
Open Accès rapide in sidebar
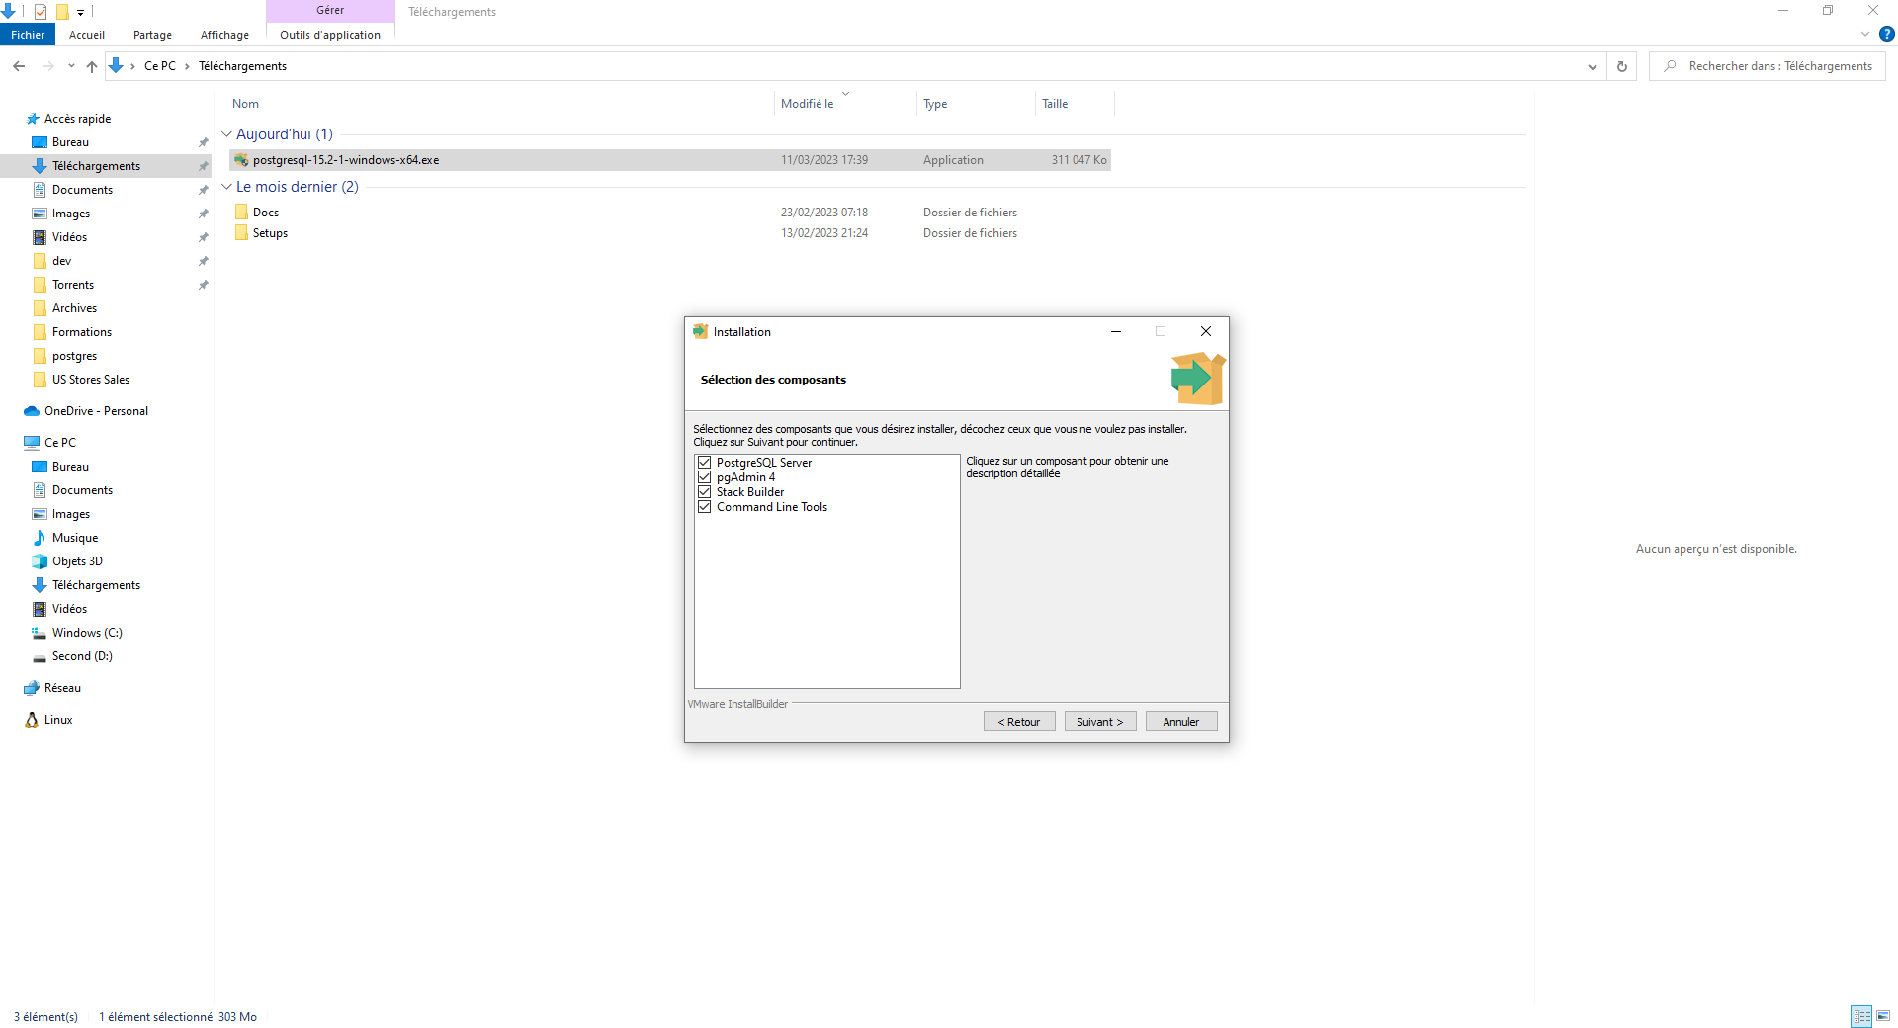coord(77,119)
